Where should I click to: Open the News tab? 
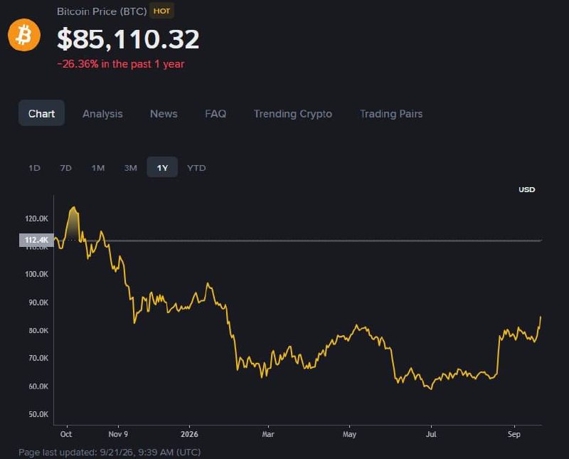164,114
